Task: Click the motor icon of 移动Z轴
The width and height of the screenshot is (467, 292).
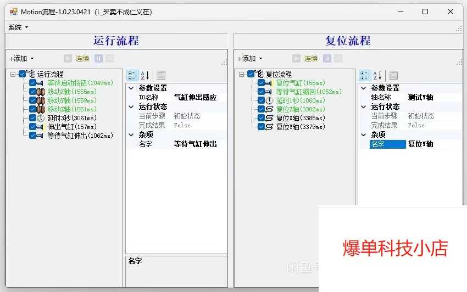Action: pyautogui.click(x=41, y=109)
